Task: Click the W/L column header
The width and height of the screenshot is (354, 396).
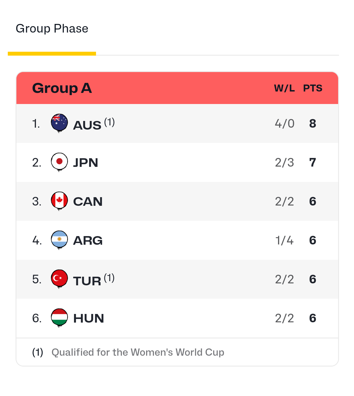Action: click(284, 88)
